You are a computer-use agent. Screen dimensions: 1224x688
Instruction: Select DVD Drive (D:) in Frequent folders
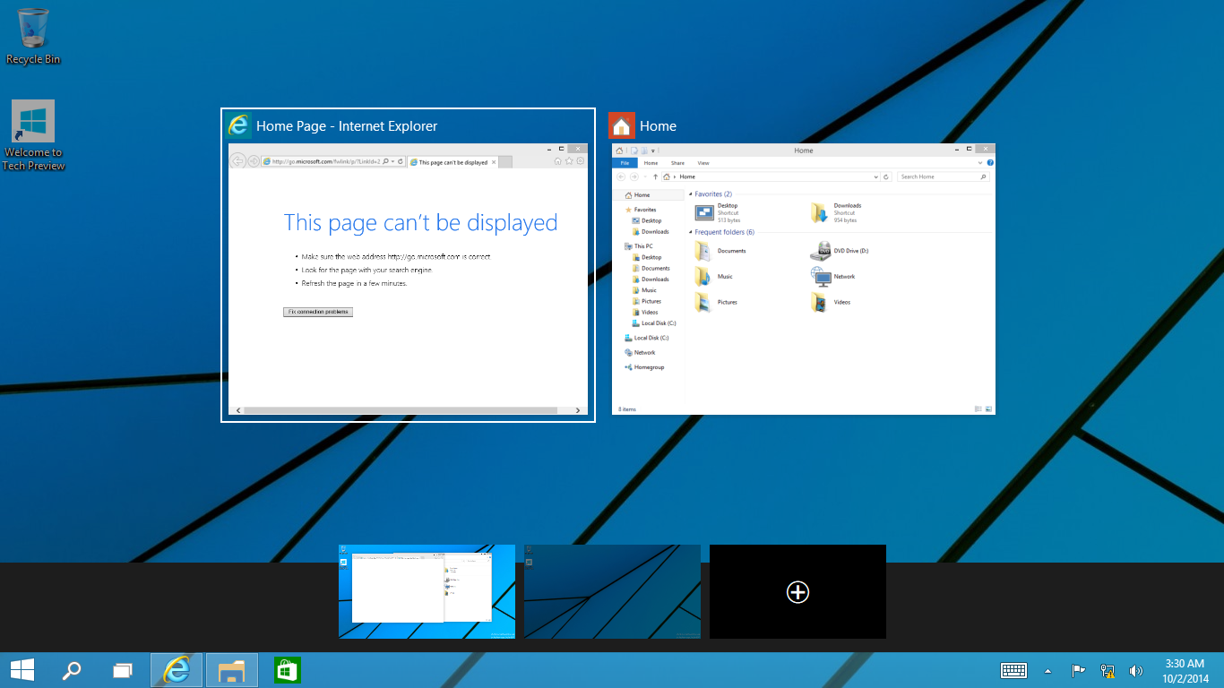(840, 251)
